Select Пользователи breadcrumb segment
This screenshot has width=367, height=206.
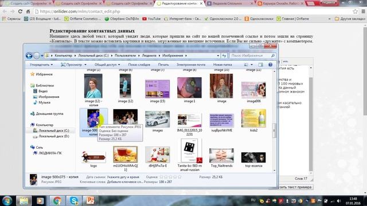[x=125, y=56]
